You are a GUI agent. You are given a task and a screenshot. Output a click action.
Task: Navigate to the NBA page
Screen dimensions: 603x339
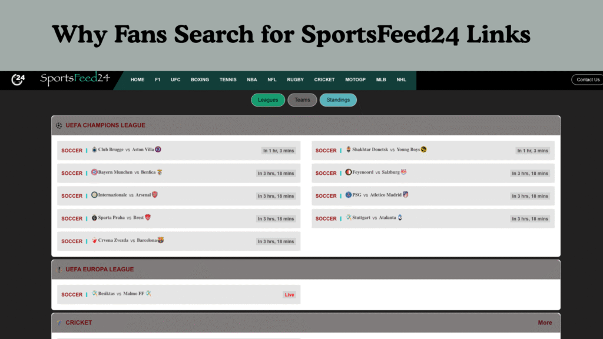252,80
